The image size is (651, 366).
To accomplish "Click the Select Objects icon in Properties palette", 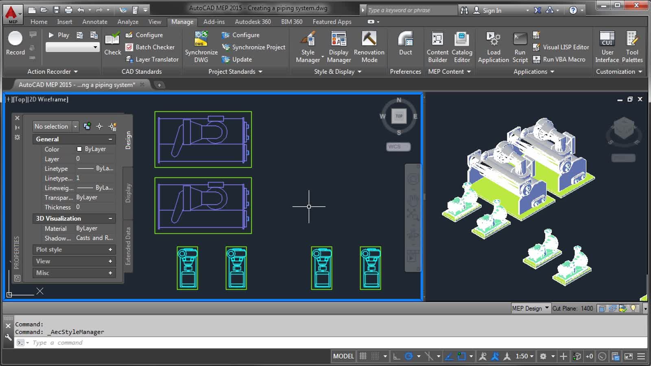I will (99, 126).
